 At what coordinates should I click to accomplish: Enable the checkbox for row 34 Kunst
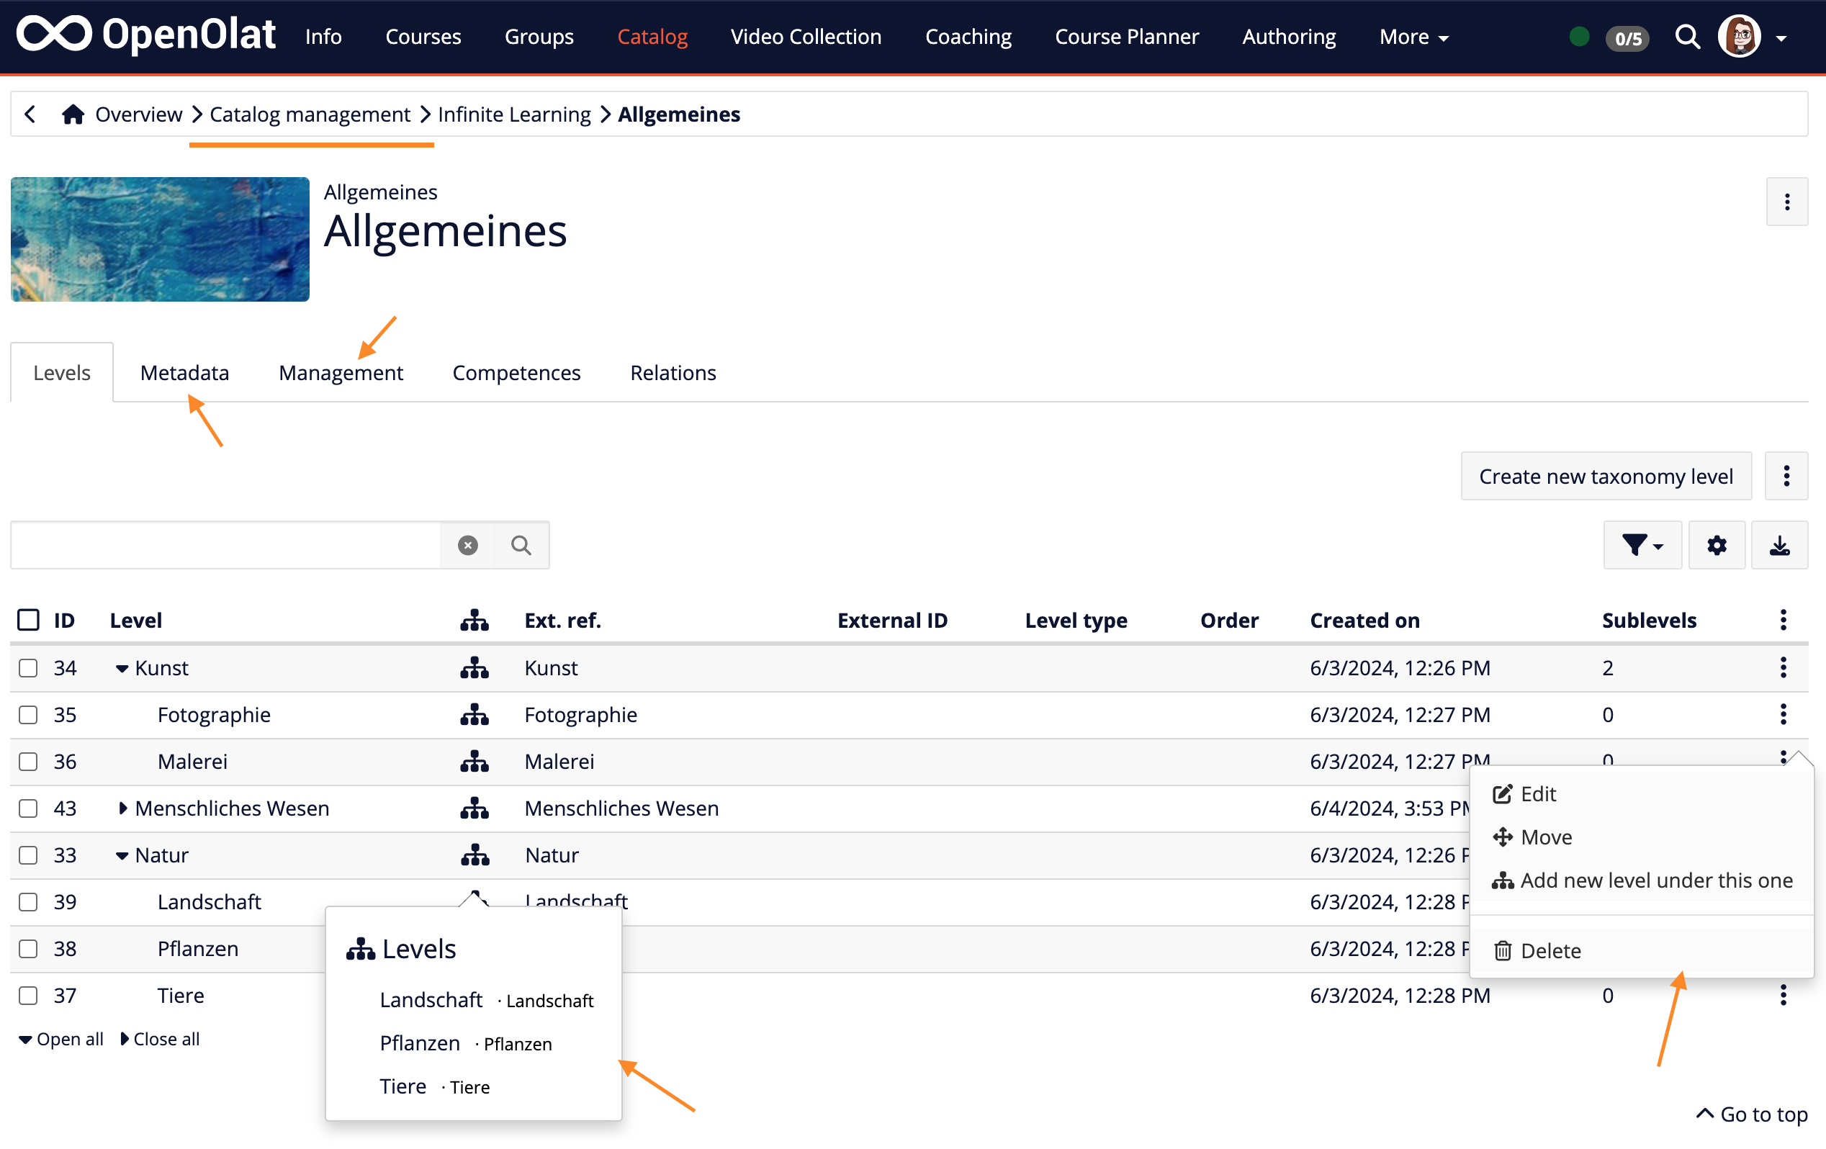pos(28,668)
